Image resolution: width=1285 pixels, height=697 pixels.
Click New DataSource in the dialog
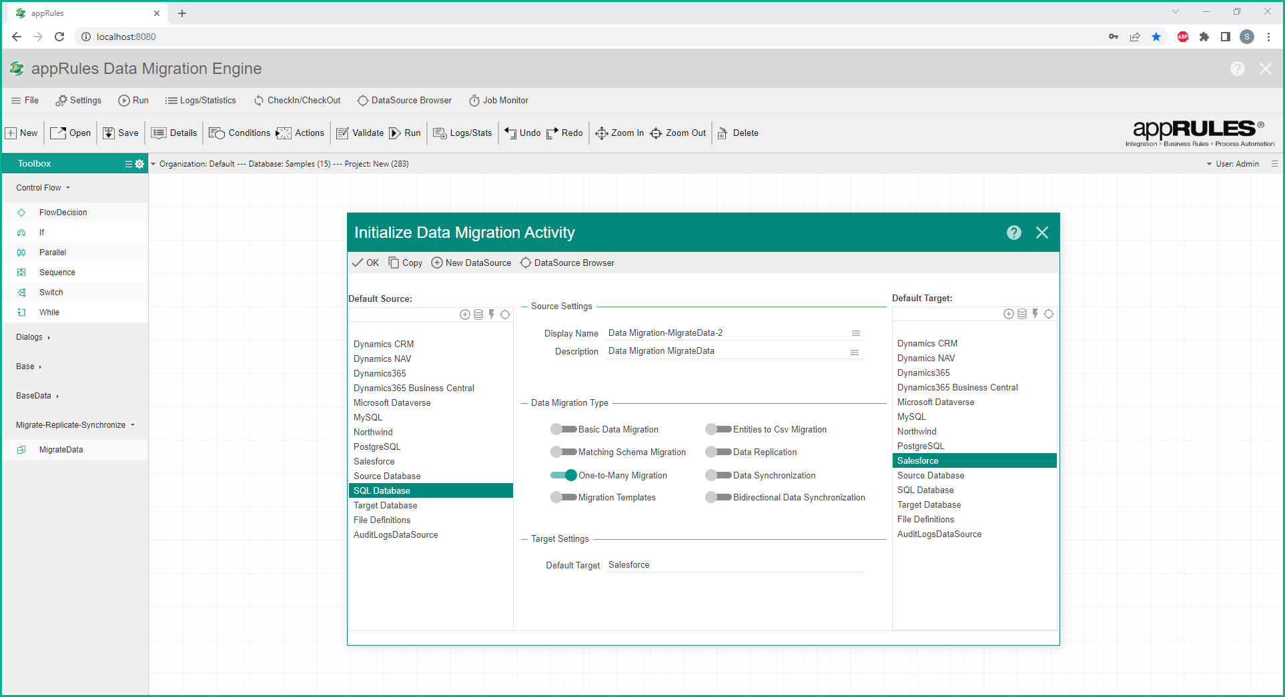coord(471,263)
